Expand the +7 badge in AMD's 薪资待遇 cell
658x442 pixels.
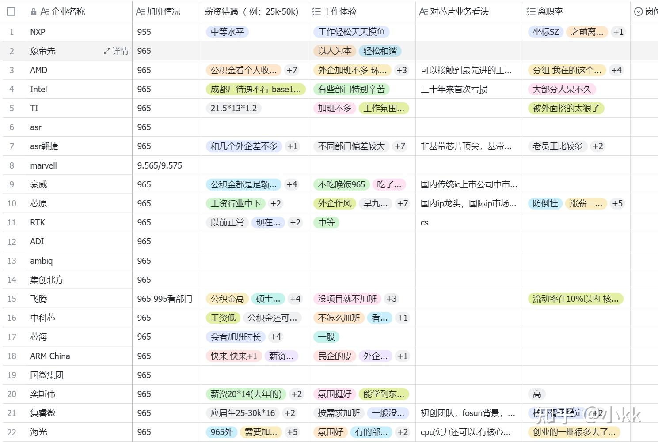(292, 71)
